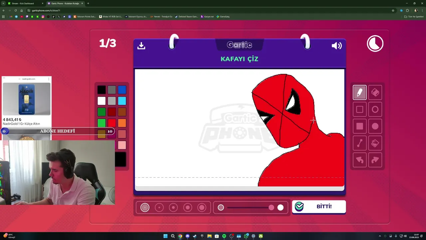Image resolution: width=426 pixels, height=240 pixels.
Task: Open Tüm Yer İşaretleri bookmarks folder
Action: point(414,17)
